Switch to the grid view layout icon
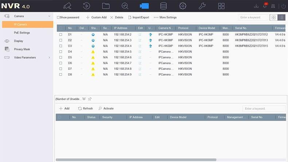Image resolution: width=288 pixels, height=162 pixels. pos(273,17)
